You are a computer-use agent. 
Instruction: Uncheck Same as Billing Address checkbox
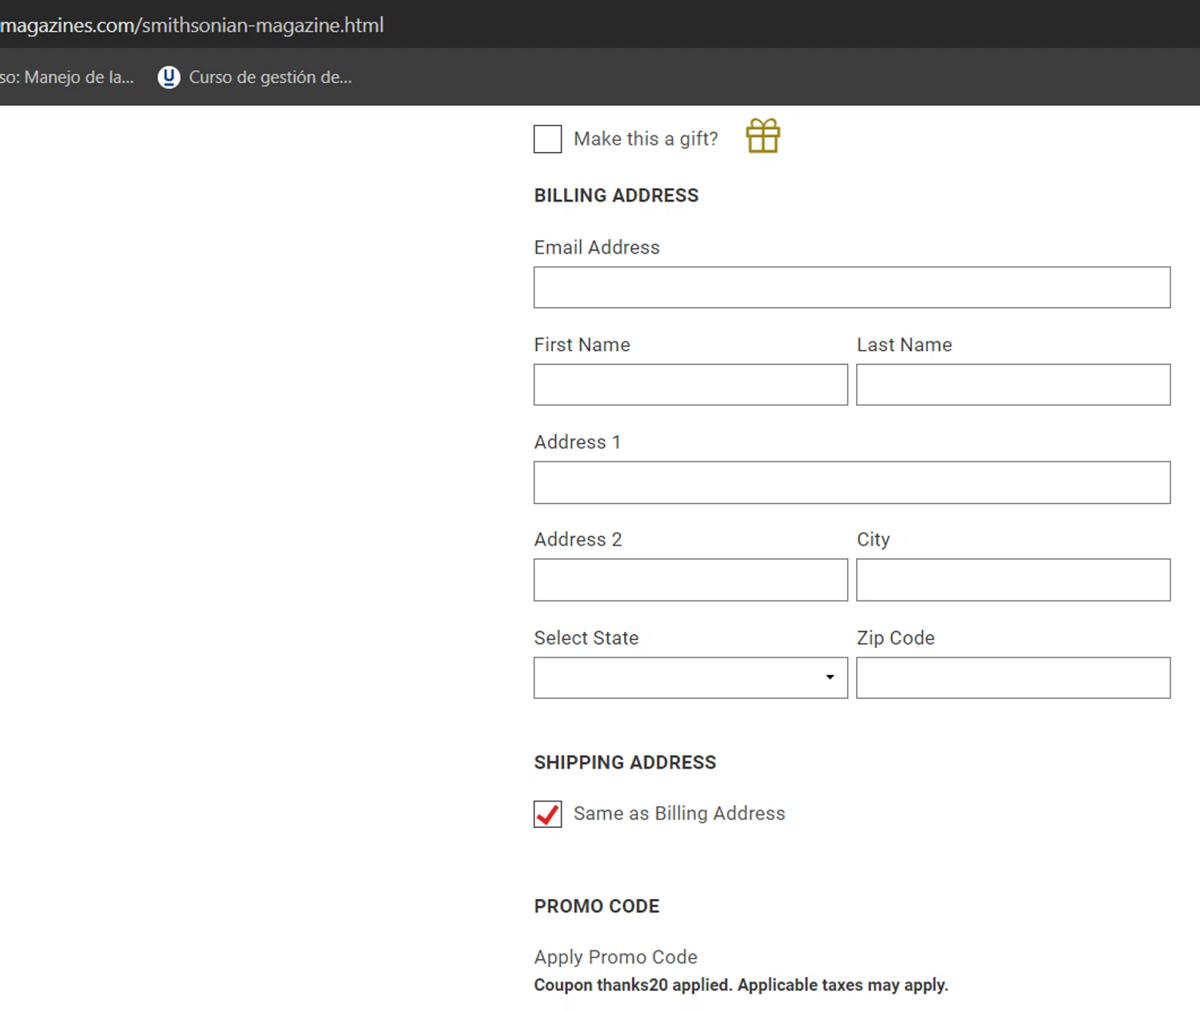click(x=548, y=814)
